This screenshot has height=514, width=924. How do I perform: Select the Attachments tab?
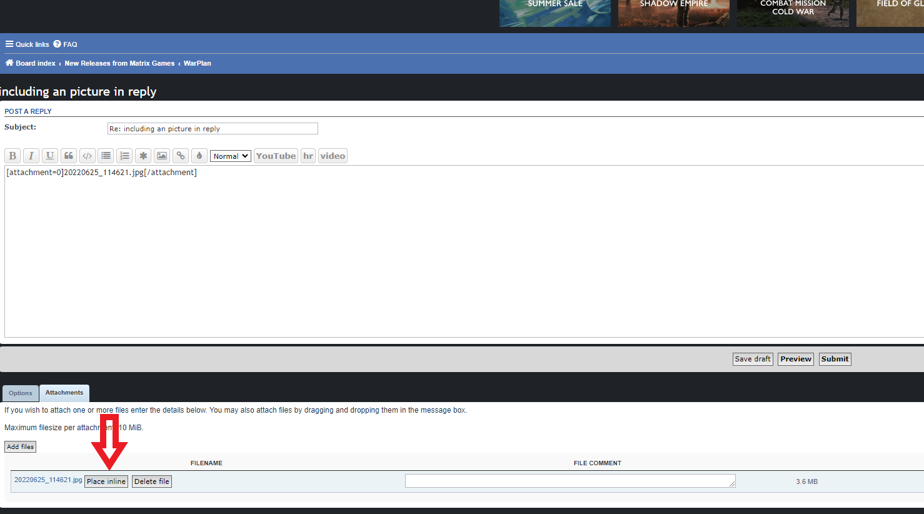coord(64,393)
